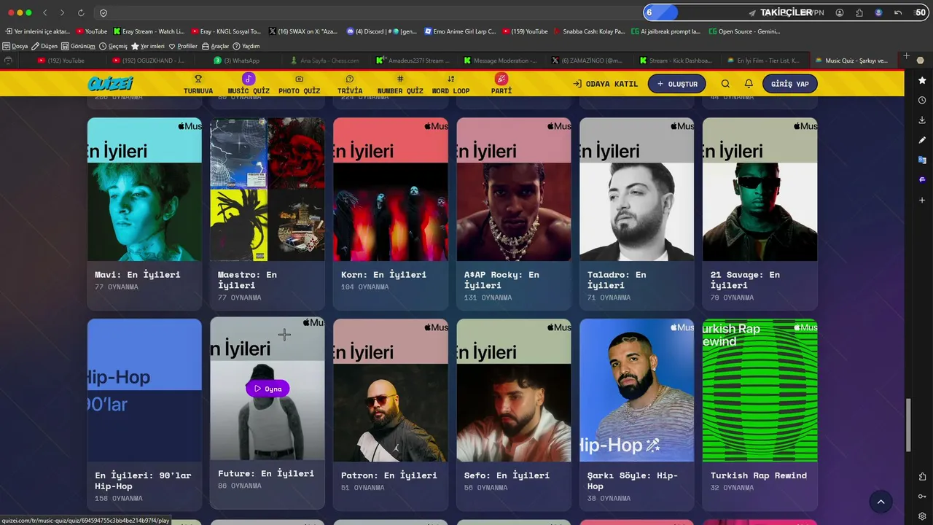Open the A$AP Rocky: En İyileri card
The width and height of the screenshot is (933, 525).
tap(514, 214)
